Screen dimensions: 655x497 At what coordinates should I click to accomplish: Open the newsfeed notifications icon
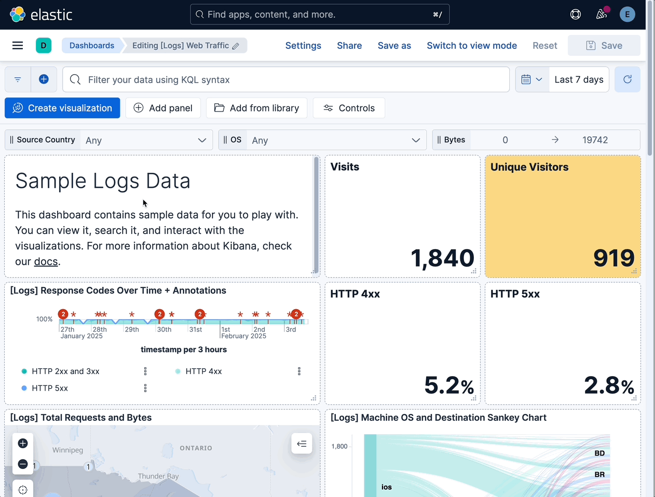(602, 15)
